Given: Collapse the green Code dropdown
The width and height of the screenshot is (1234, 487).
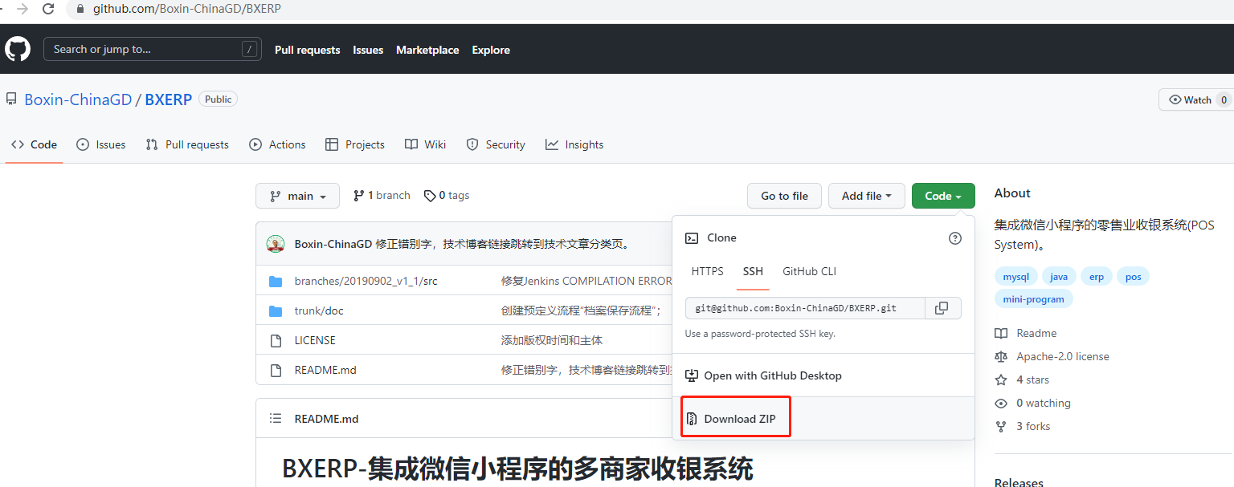Looking at the screenshot, I should click(943, 196).
